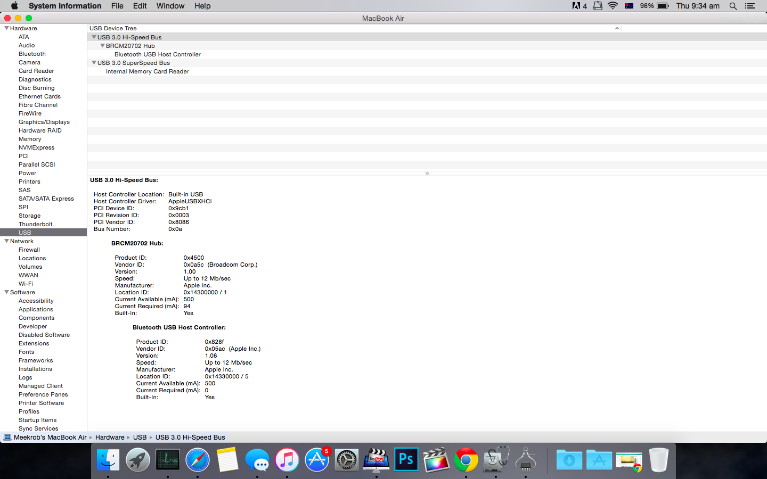The width and height of the screenshot is (767, 479).
Task: Open the Help menu
Action: 202,6
